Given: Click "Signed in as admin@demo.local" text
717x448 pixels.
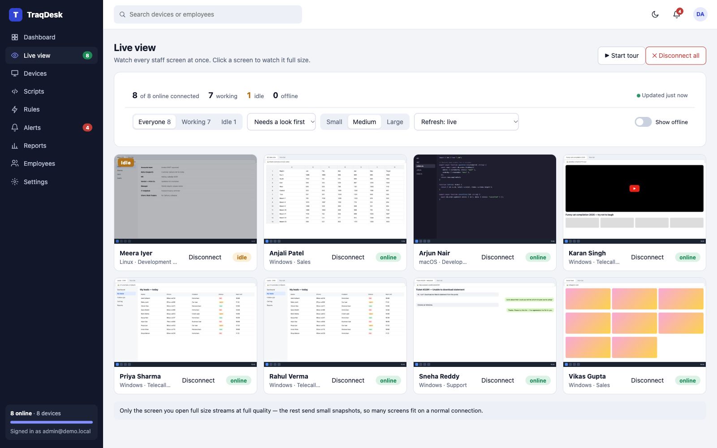Looking at the screenshot, I should (x=51, y=431).
